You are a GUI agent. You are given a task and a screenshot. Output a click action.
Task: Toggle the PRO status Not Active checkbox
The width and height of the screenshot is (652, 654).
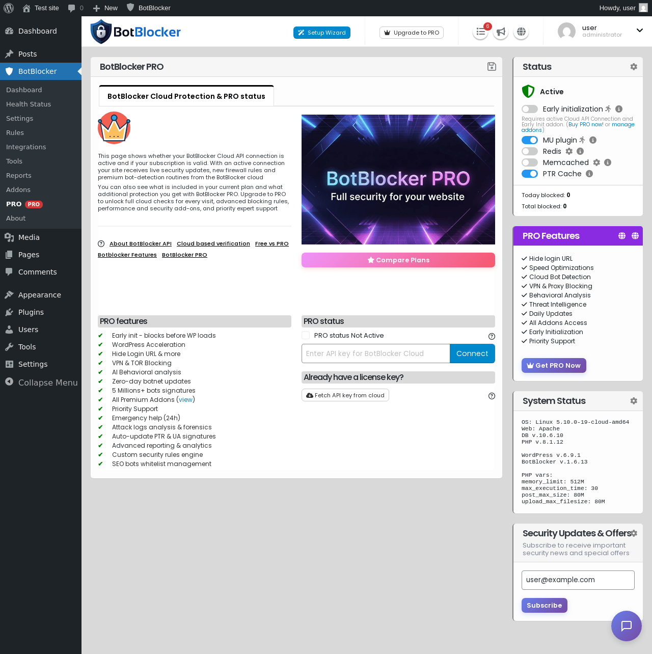306,335
